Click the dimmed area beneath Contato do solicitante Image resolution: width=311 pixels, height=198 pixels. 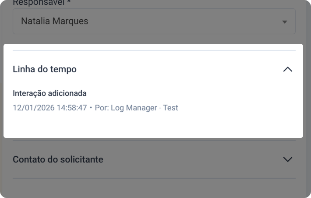point(154,189)
